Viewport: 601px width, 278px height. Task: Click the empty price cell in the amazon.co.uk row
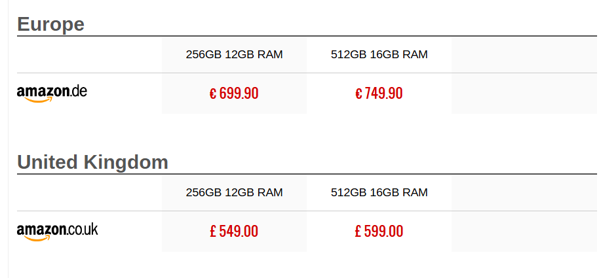(524, 232)
